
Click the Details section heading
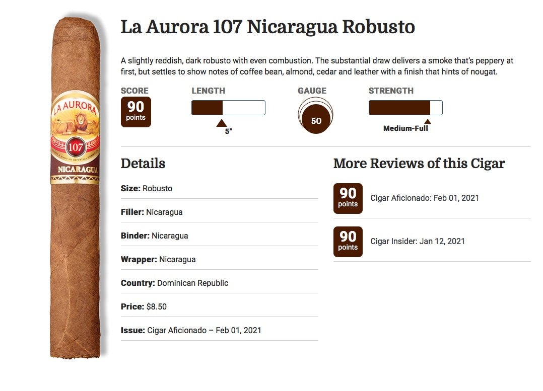coord(143,164)
